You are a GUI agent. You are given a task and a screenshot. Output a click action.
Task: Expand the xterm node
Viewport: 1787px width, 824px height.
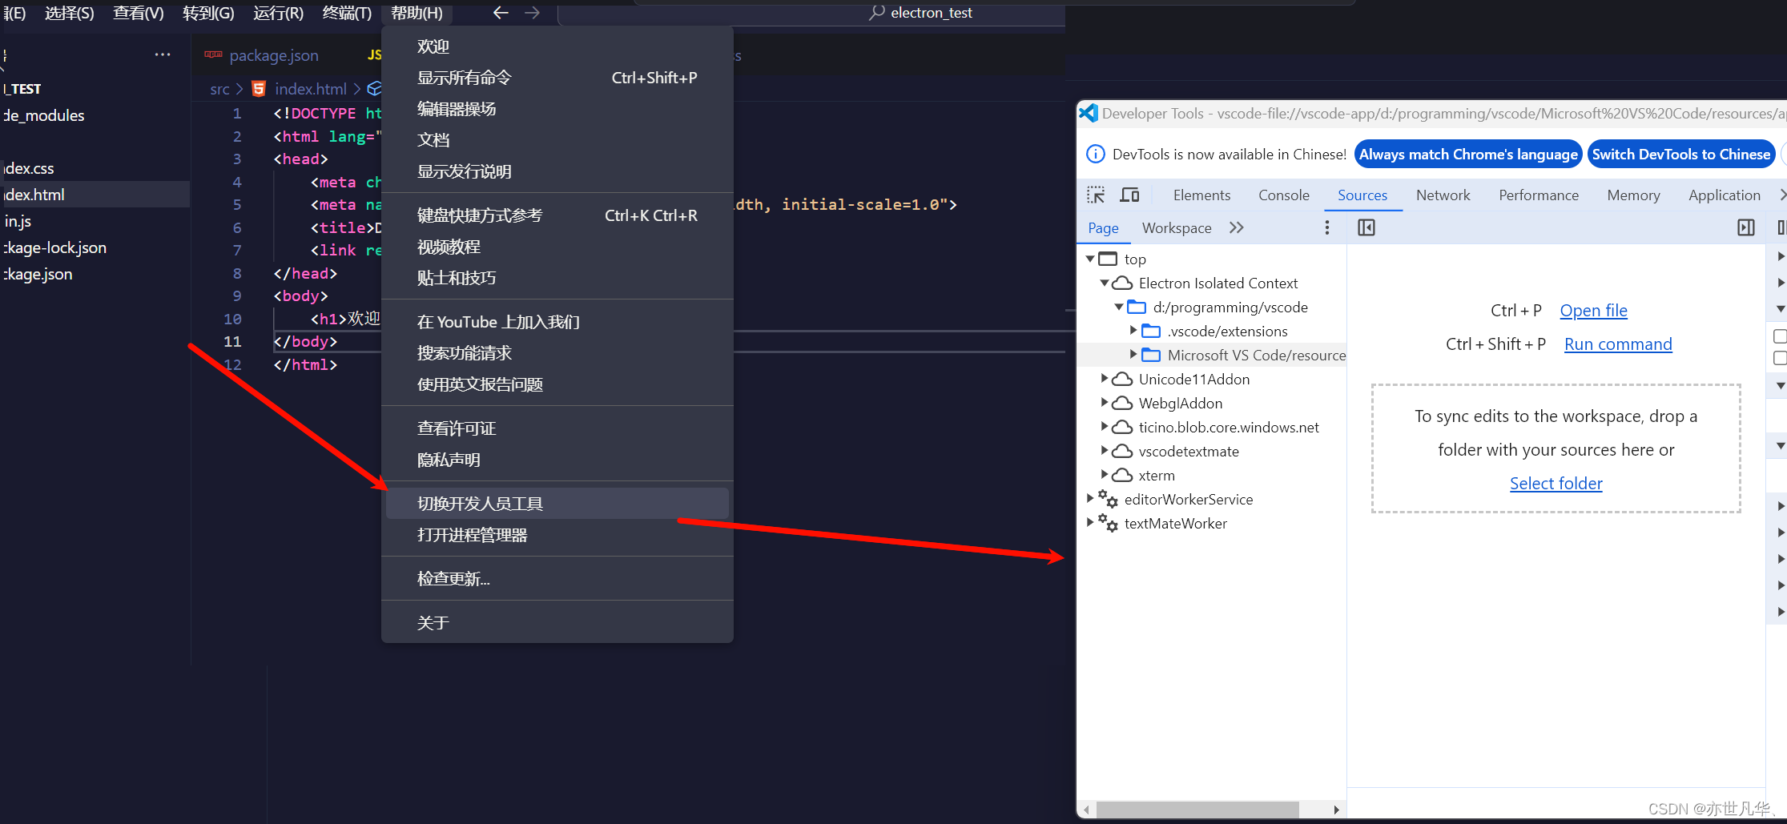tap(1105, 474)
